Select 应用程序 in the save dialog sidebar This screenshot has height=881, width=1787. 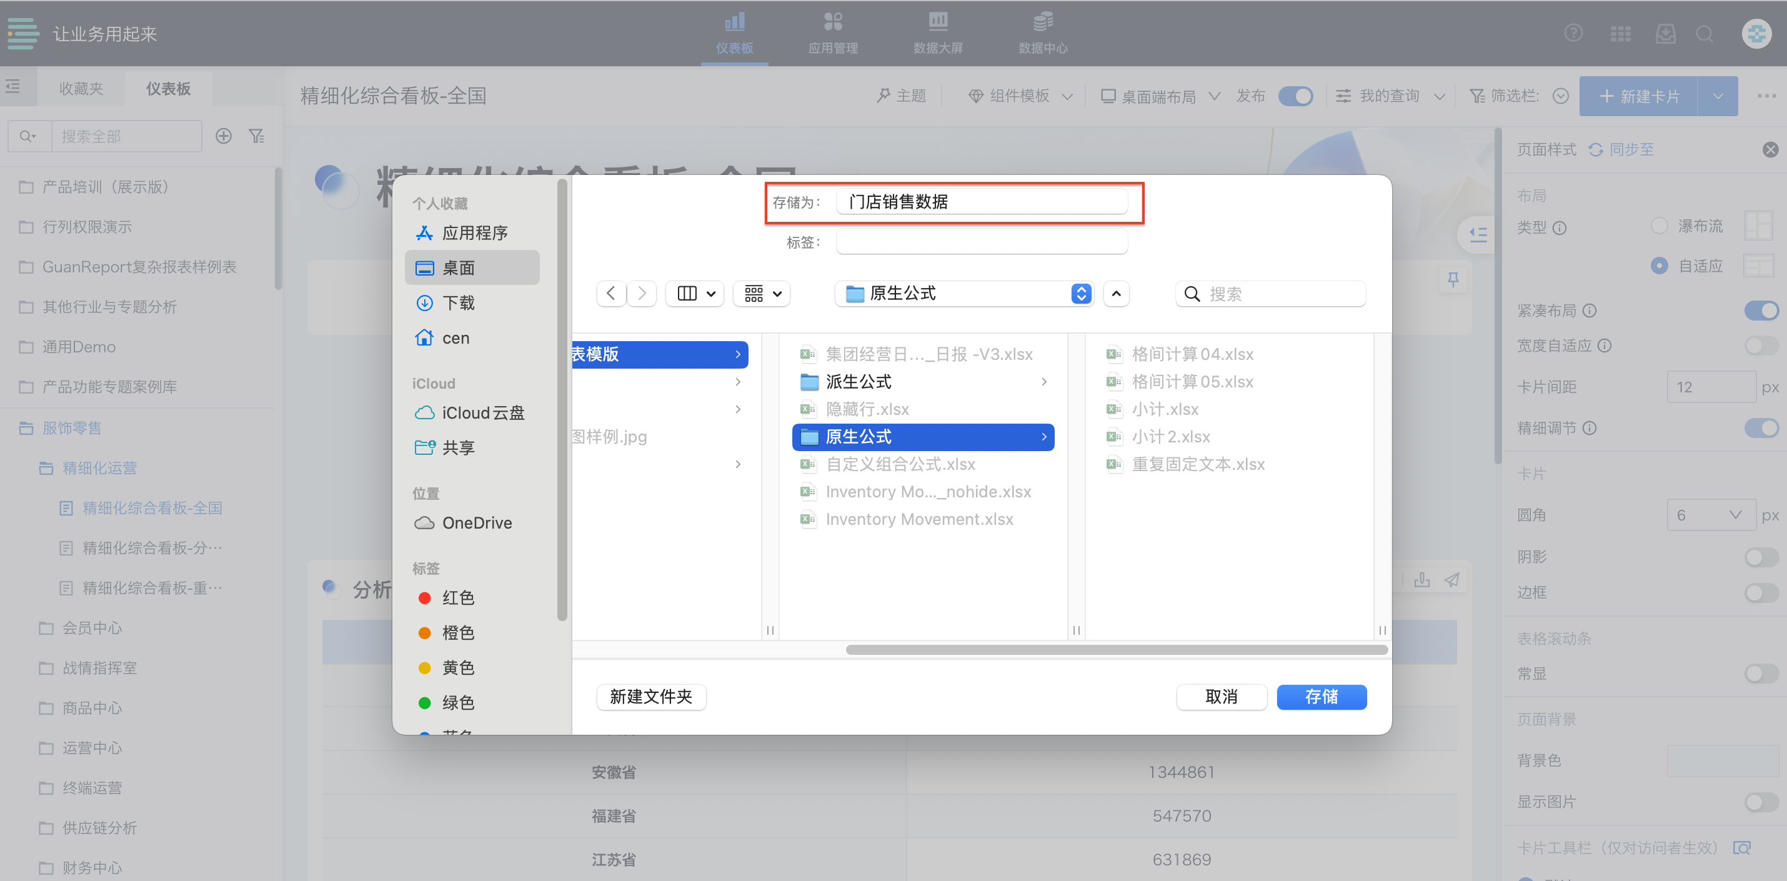click(472, 233)
